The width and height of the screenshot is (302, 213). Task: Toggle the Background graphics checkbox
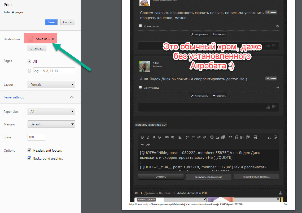29,158
